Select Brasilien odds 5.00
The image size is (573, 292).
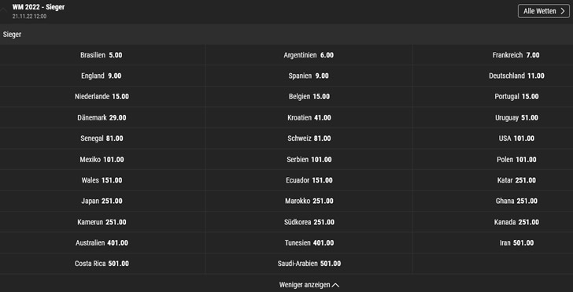[x=102, y=55]
